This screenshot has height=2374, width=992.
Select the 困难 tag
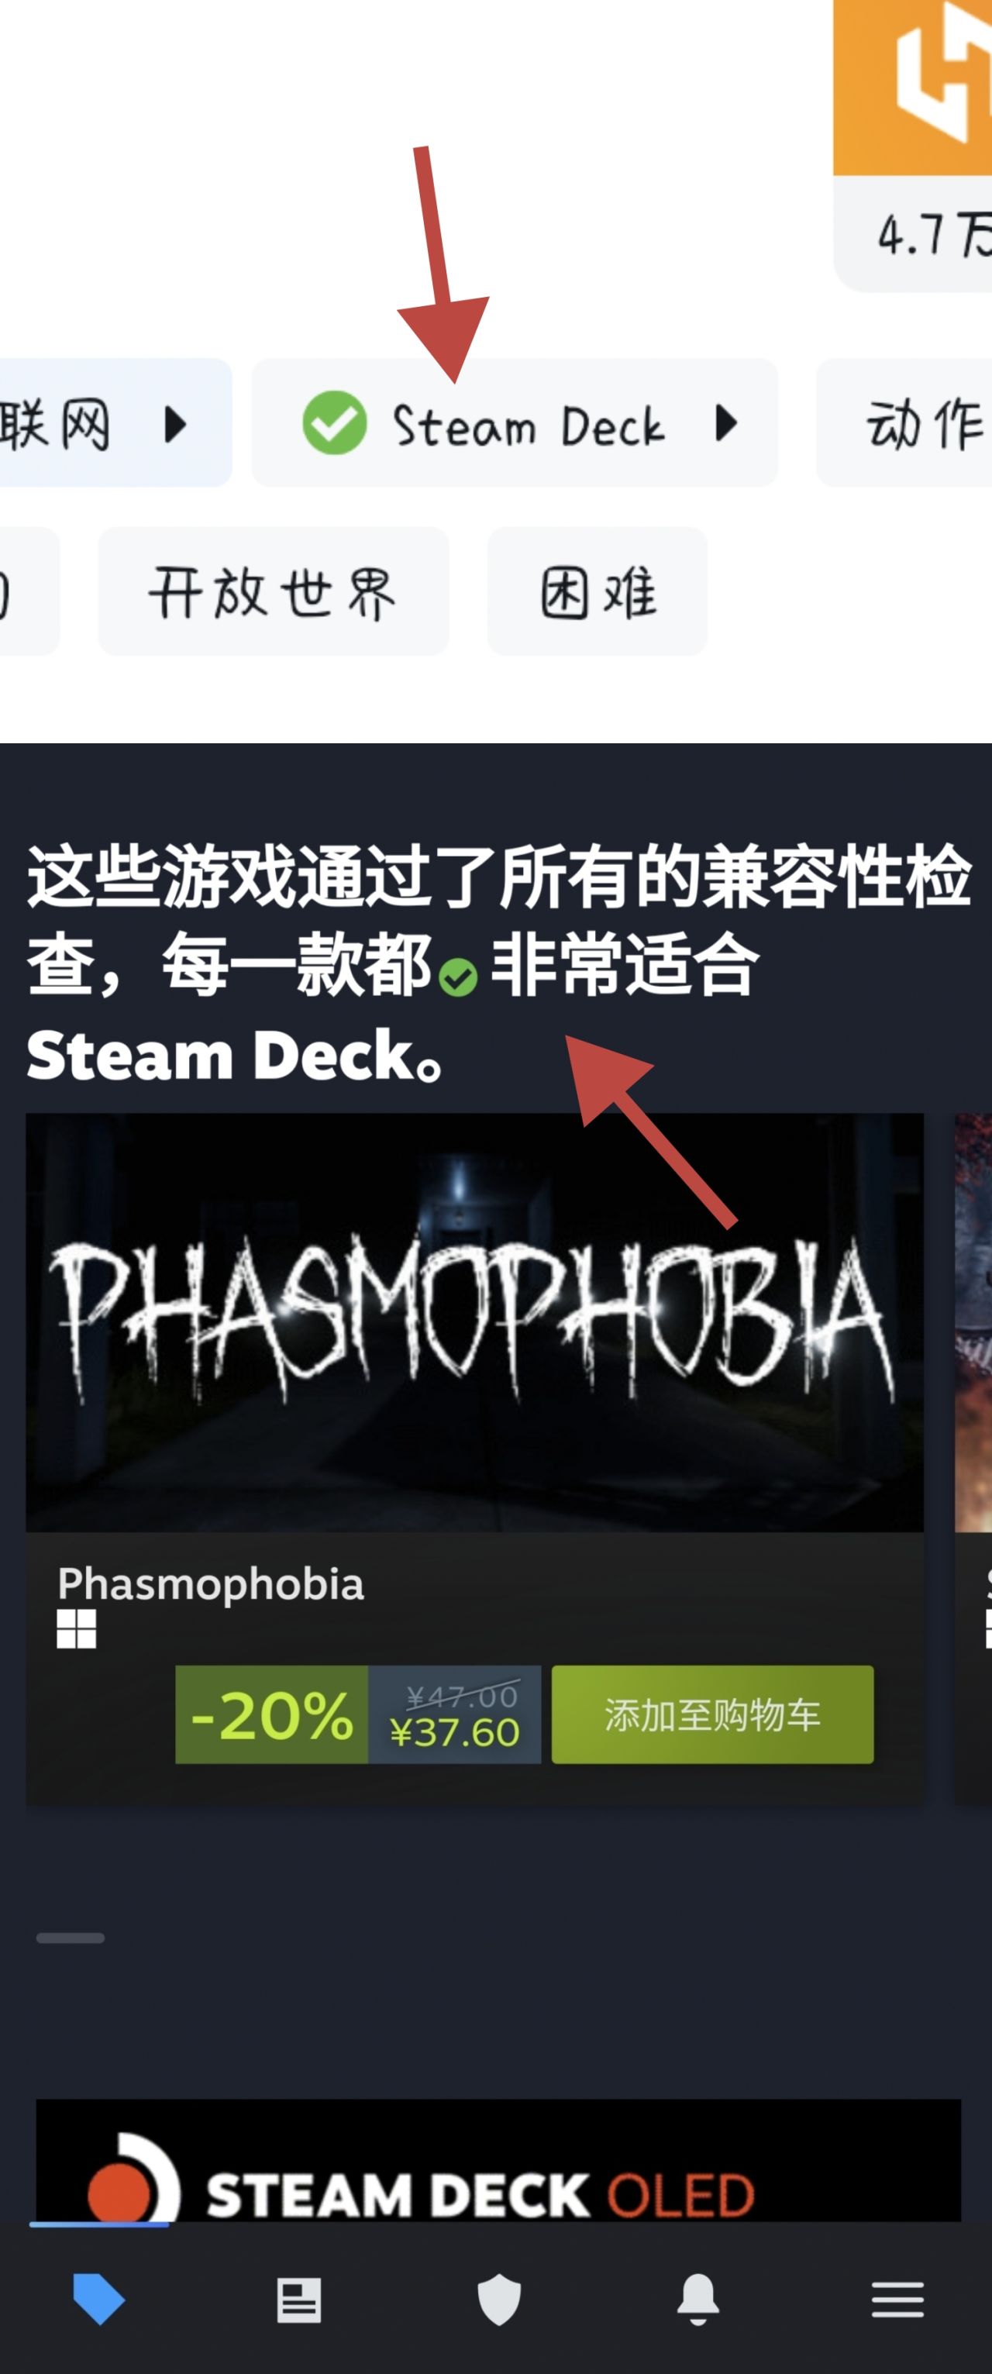598,591
